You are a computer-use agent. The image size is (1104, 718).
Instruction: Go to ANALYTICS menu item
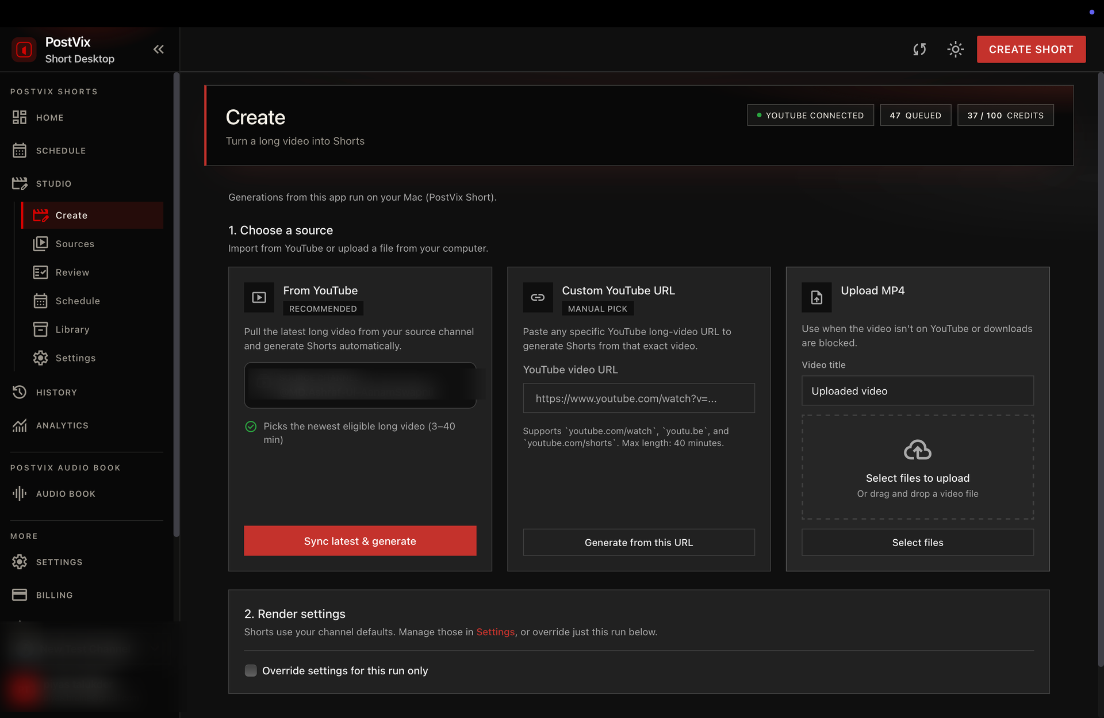(62, 426)
